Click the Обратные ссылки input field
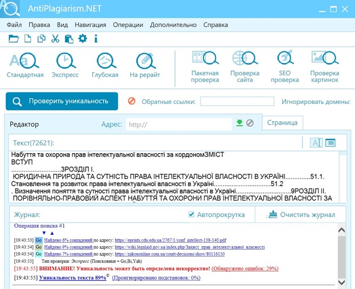355x289 pixels. tap(237, 101)
